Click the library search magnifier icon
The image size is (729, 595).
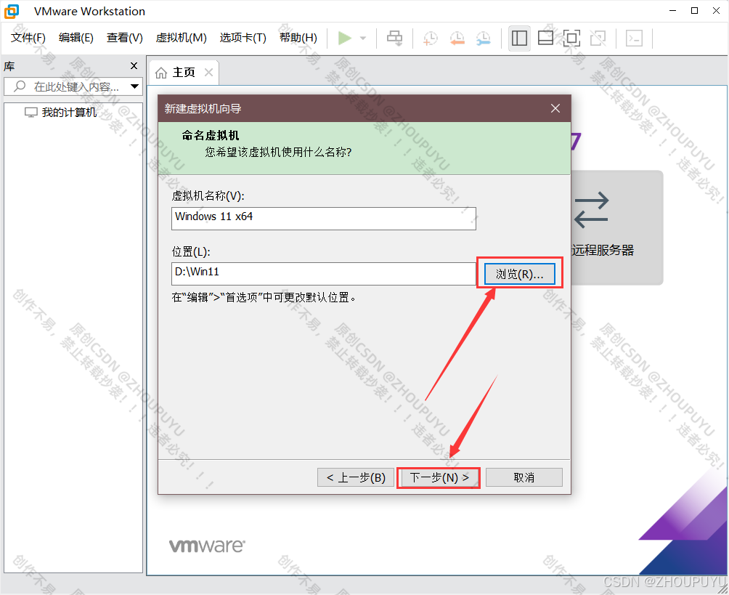tap(20, 86)
